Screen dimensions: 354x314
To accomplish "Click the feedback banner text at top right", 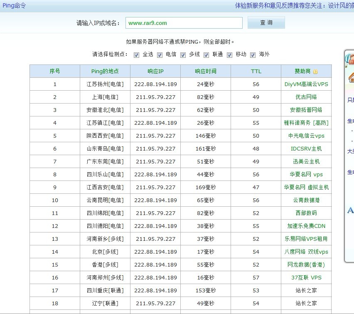I will [295, 5].
